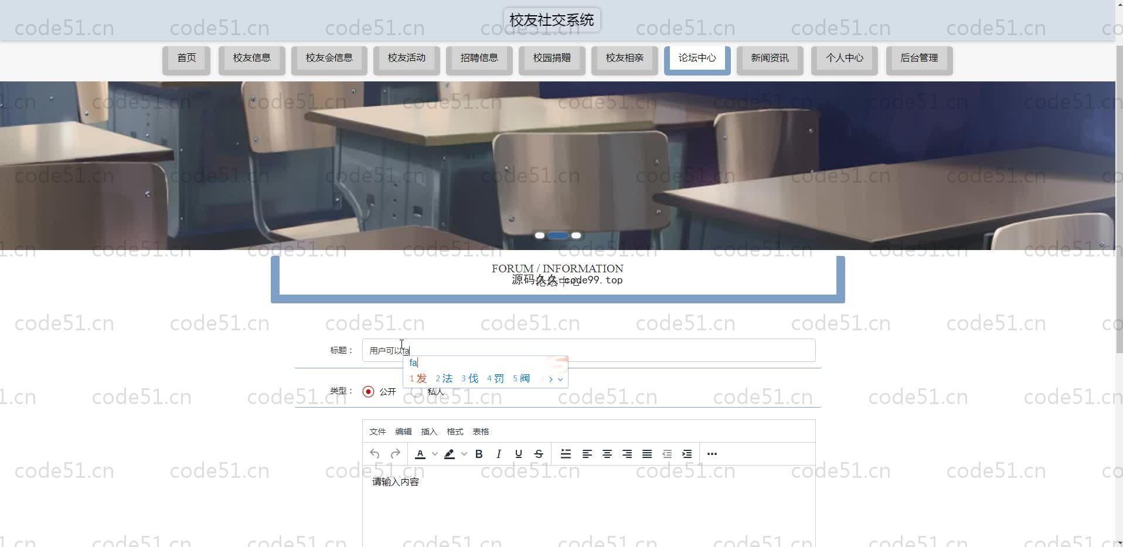The image size is (1123, 547).
Task: Toggle underline formatting
Action: [518, 454]
